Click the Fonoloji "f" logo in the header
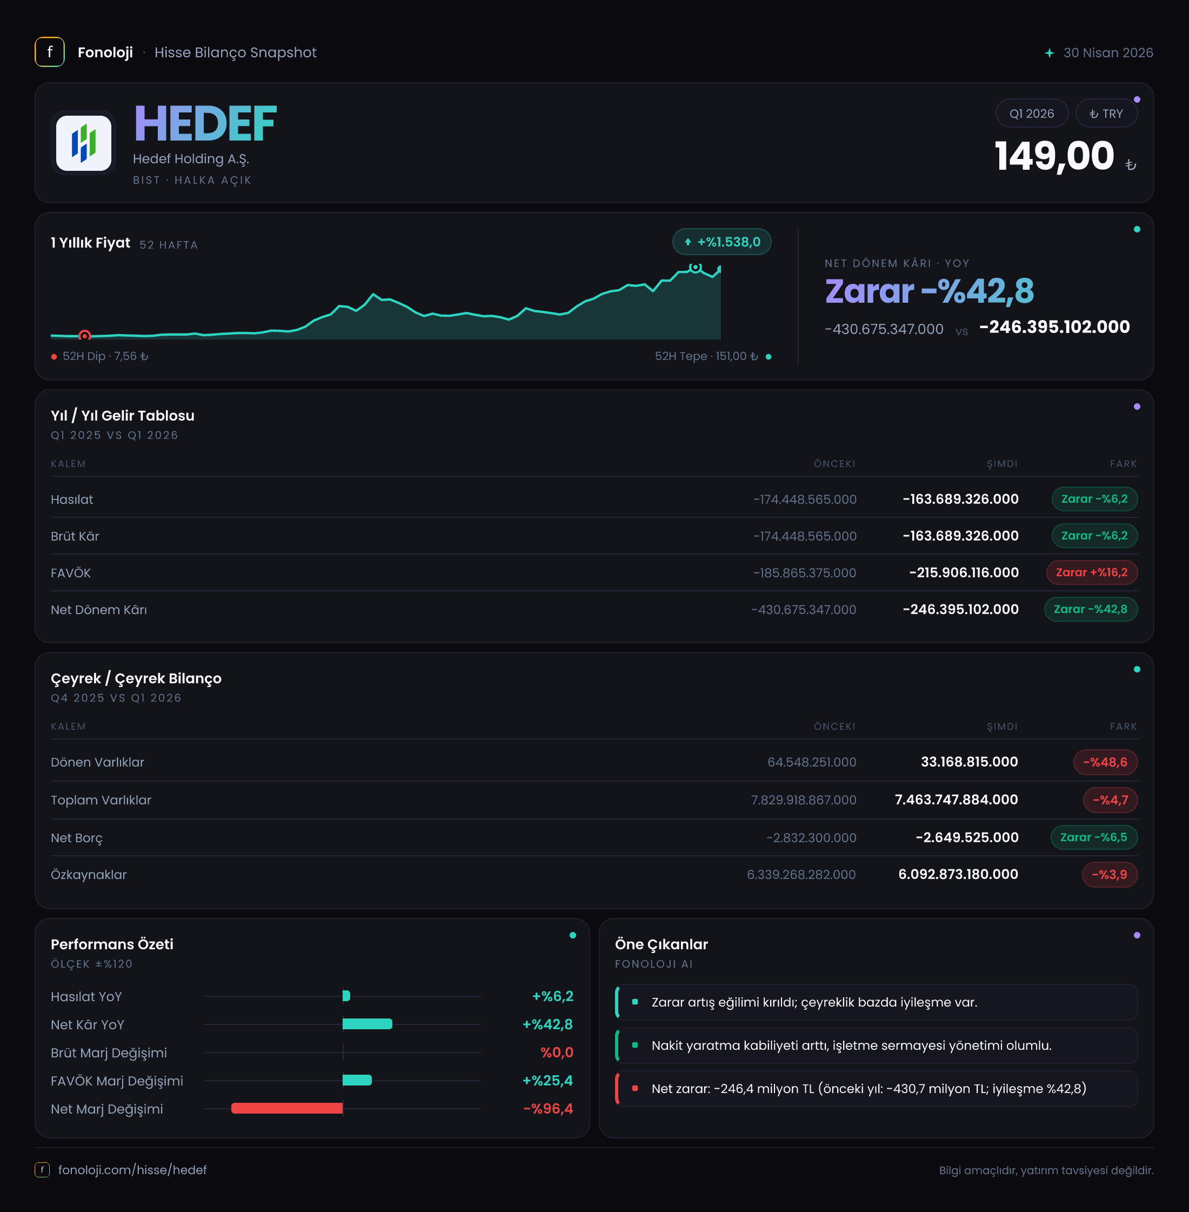The width and height of the screenshot is (1189, 1212). point(49,52)
